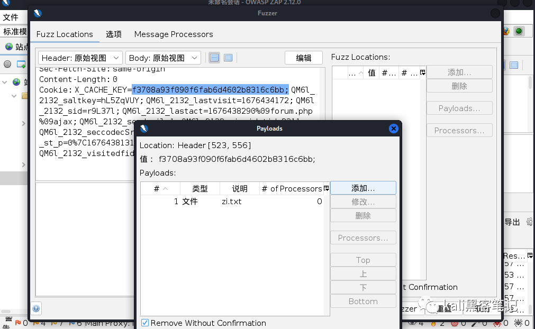Open Fuzz Locations table column chooser icon

pos(423,72)
